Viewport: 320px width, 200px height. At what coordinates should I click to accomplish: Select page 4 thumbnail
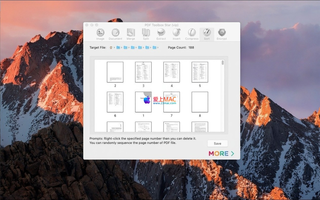click(x=172, y=72)
